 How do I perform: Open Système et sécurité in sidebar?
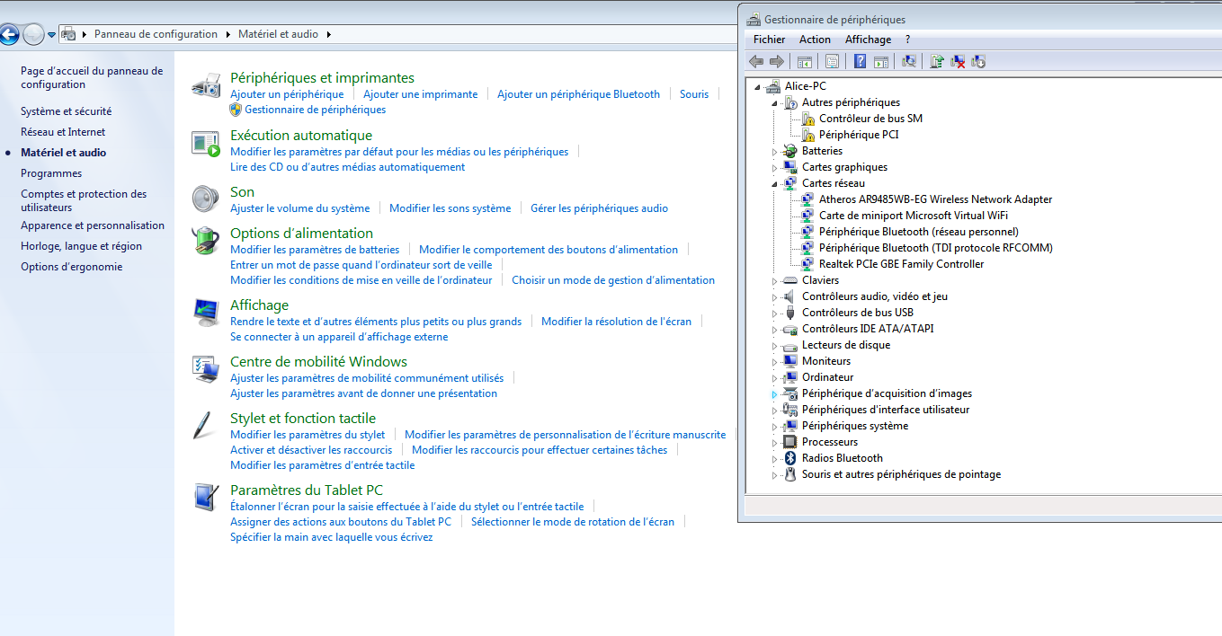click(67, 111)
